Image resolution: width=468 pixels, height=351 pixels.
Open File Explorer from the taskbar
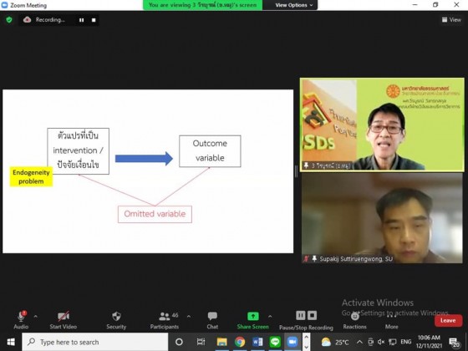tap(221, 342)
